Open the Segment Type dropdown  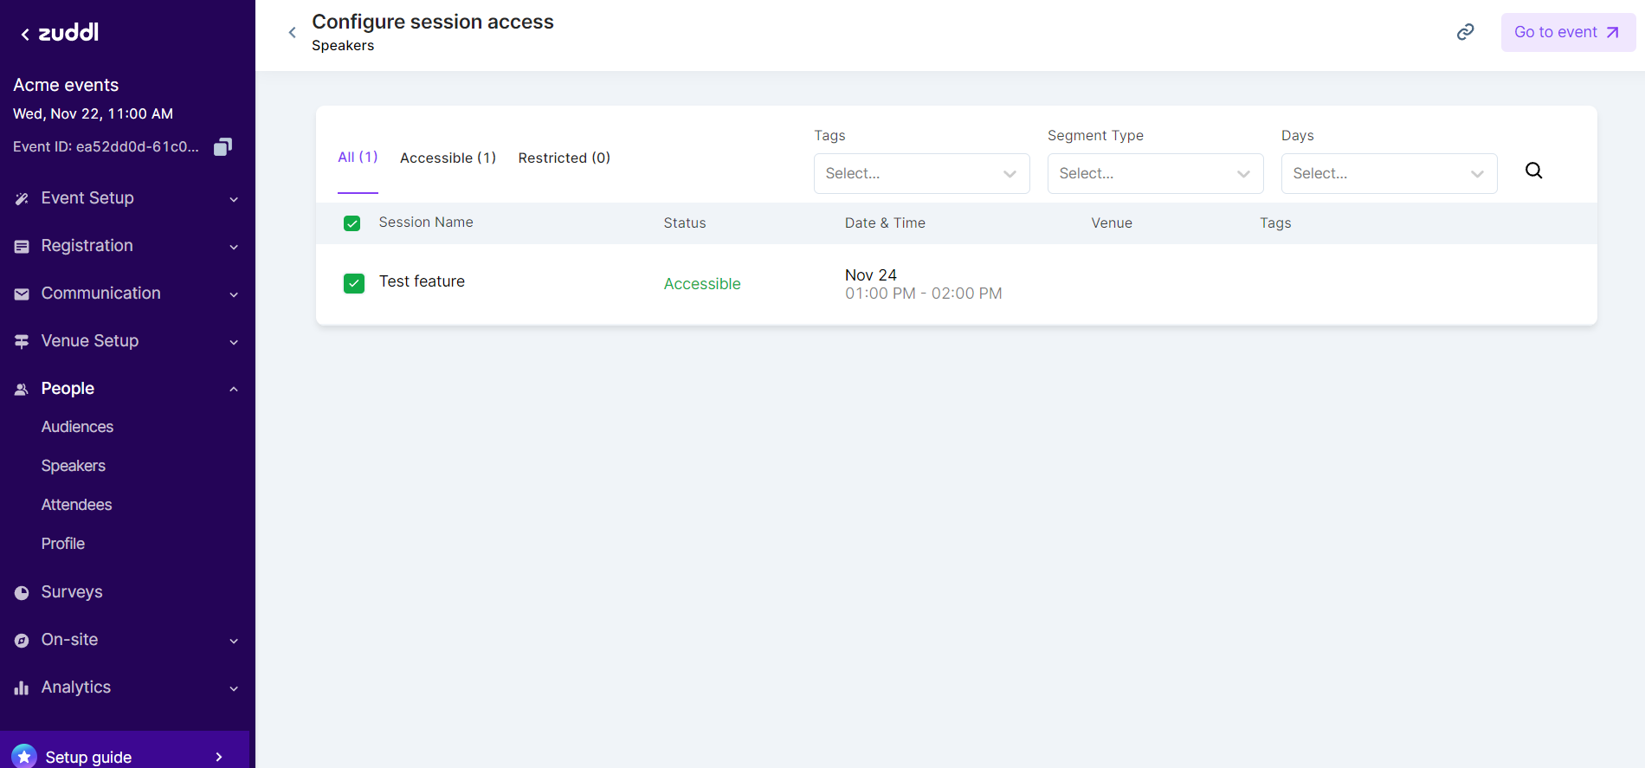1155,173
